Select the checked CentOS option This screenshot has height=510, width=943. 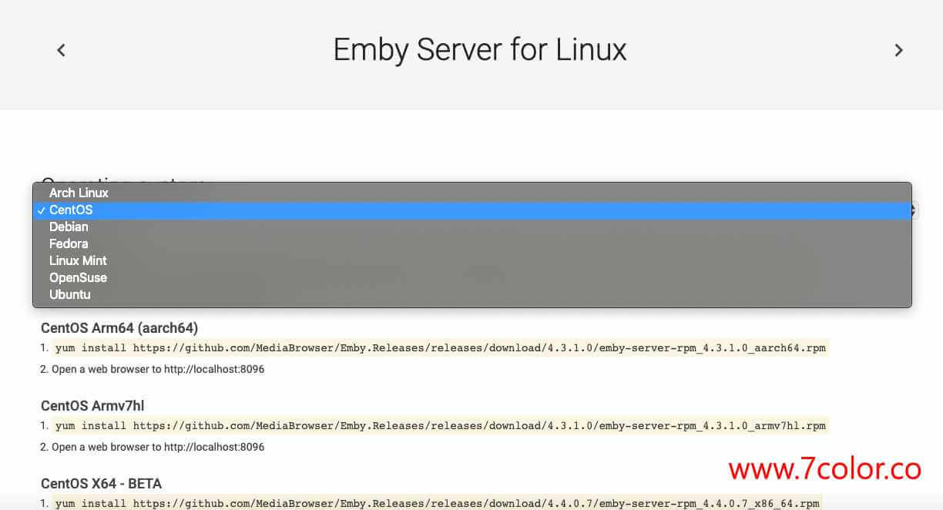pyautogui.click(x=472, y=210)
